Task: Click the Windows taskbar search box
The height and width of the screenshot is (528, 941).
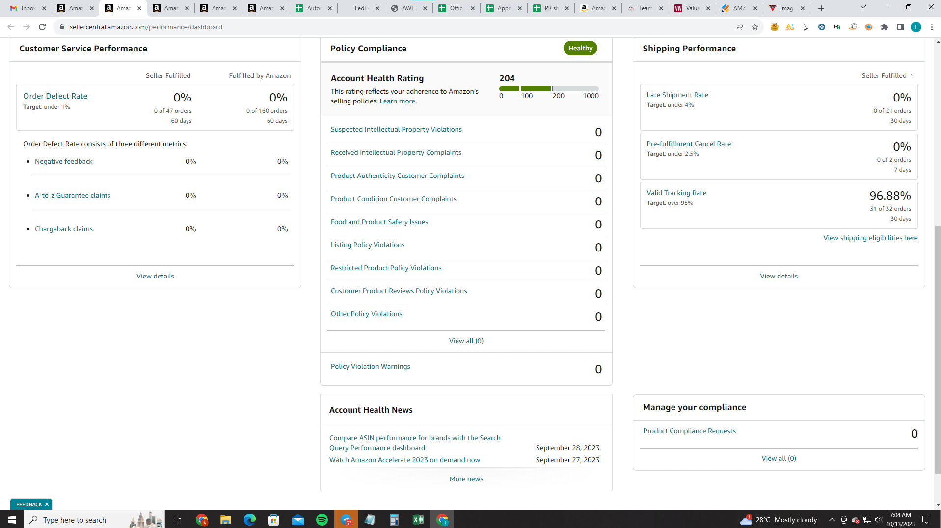Action: tap(94, 520)
